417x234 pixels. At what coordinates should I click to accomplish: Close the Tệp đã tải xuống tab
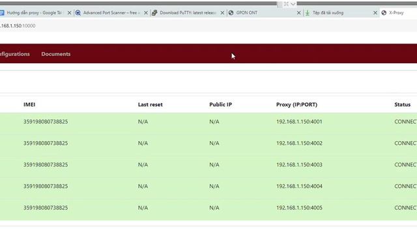tap(375, 13)
